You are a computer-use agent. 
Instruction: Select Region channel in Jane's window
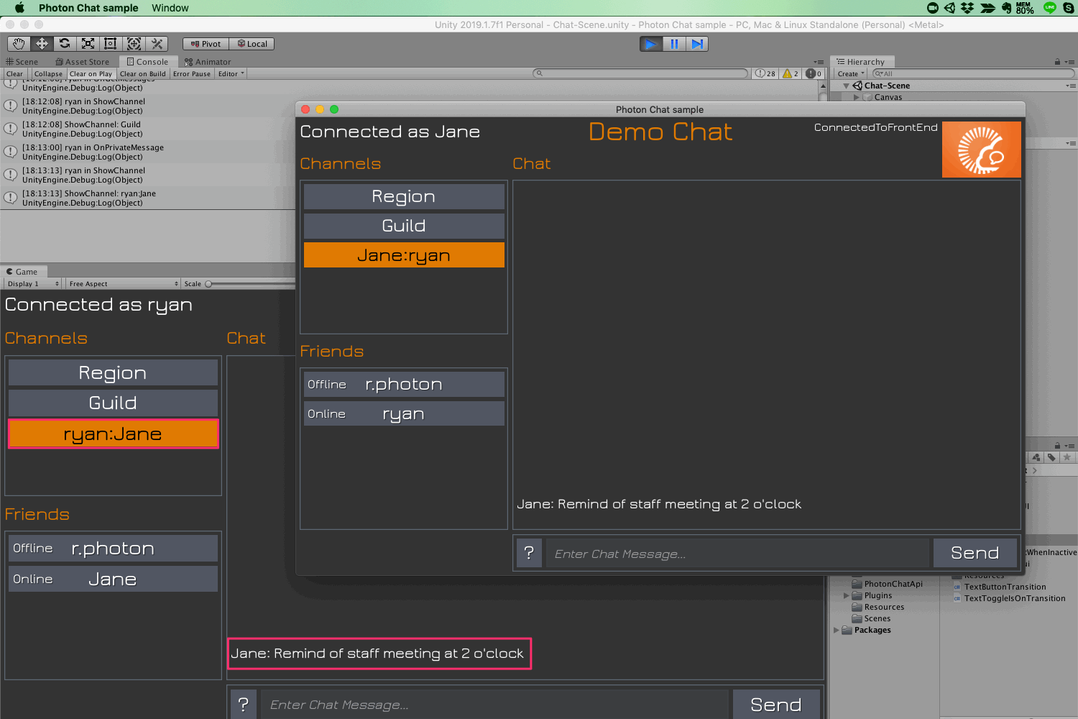click(x=404, y=196)
